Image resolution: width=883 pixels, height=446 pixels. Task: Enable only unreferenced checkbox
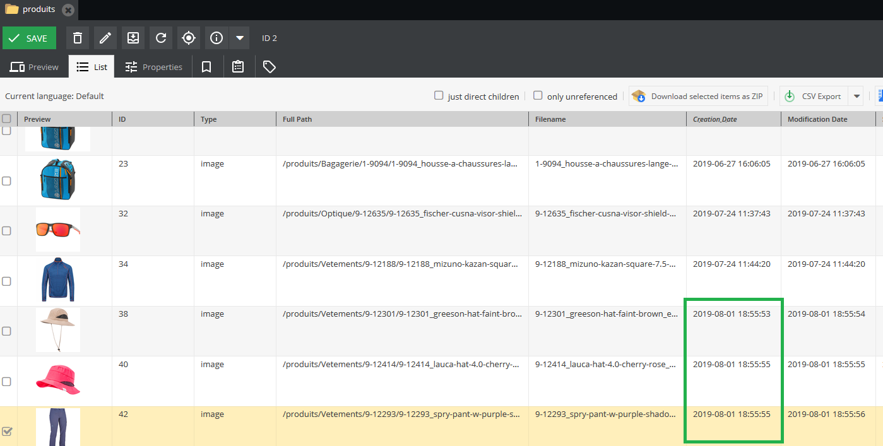(538, 96)
